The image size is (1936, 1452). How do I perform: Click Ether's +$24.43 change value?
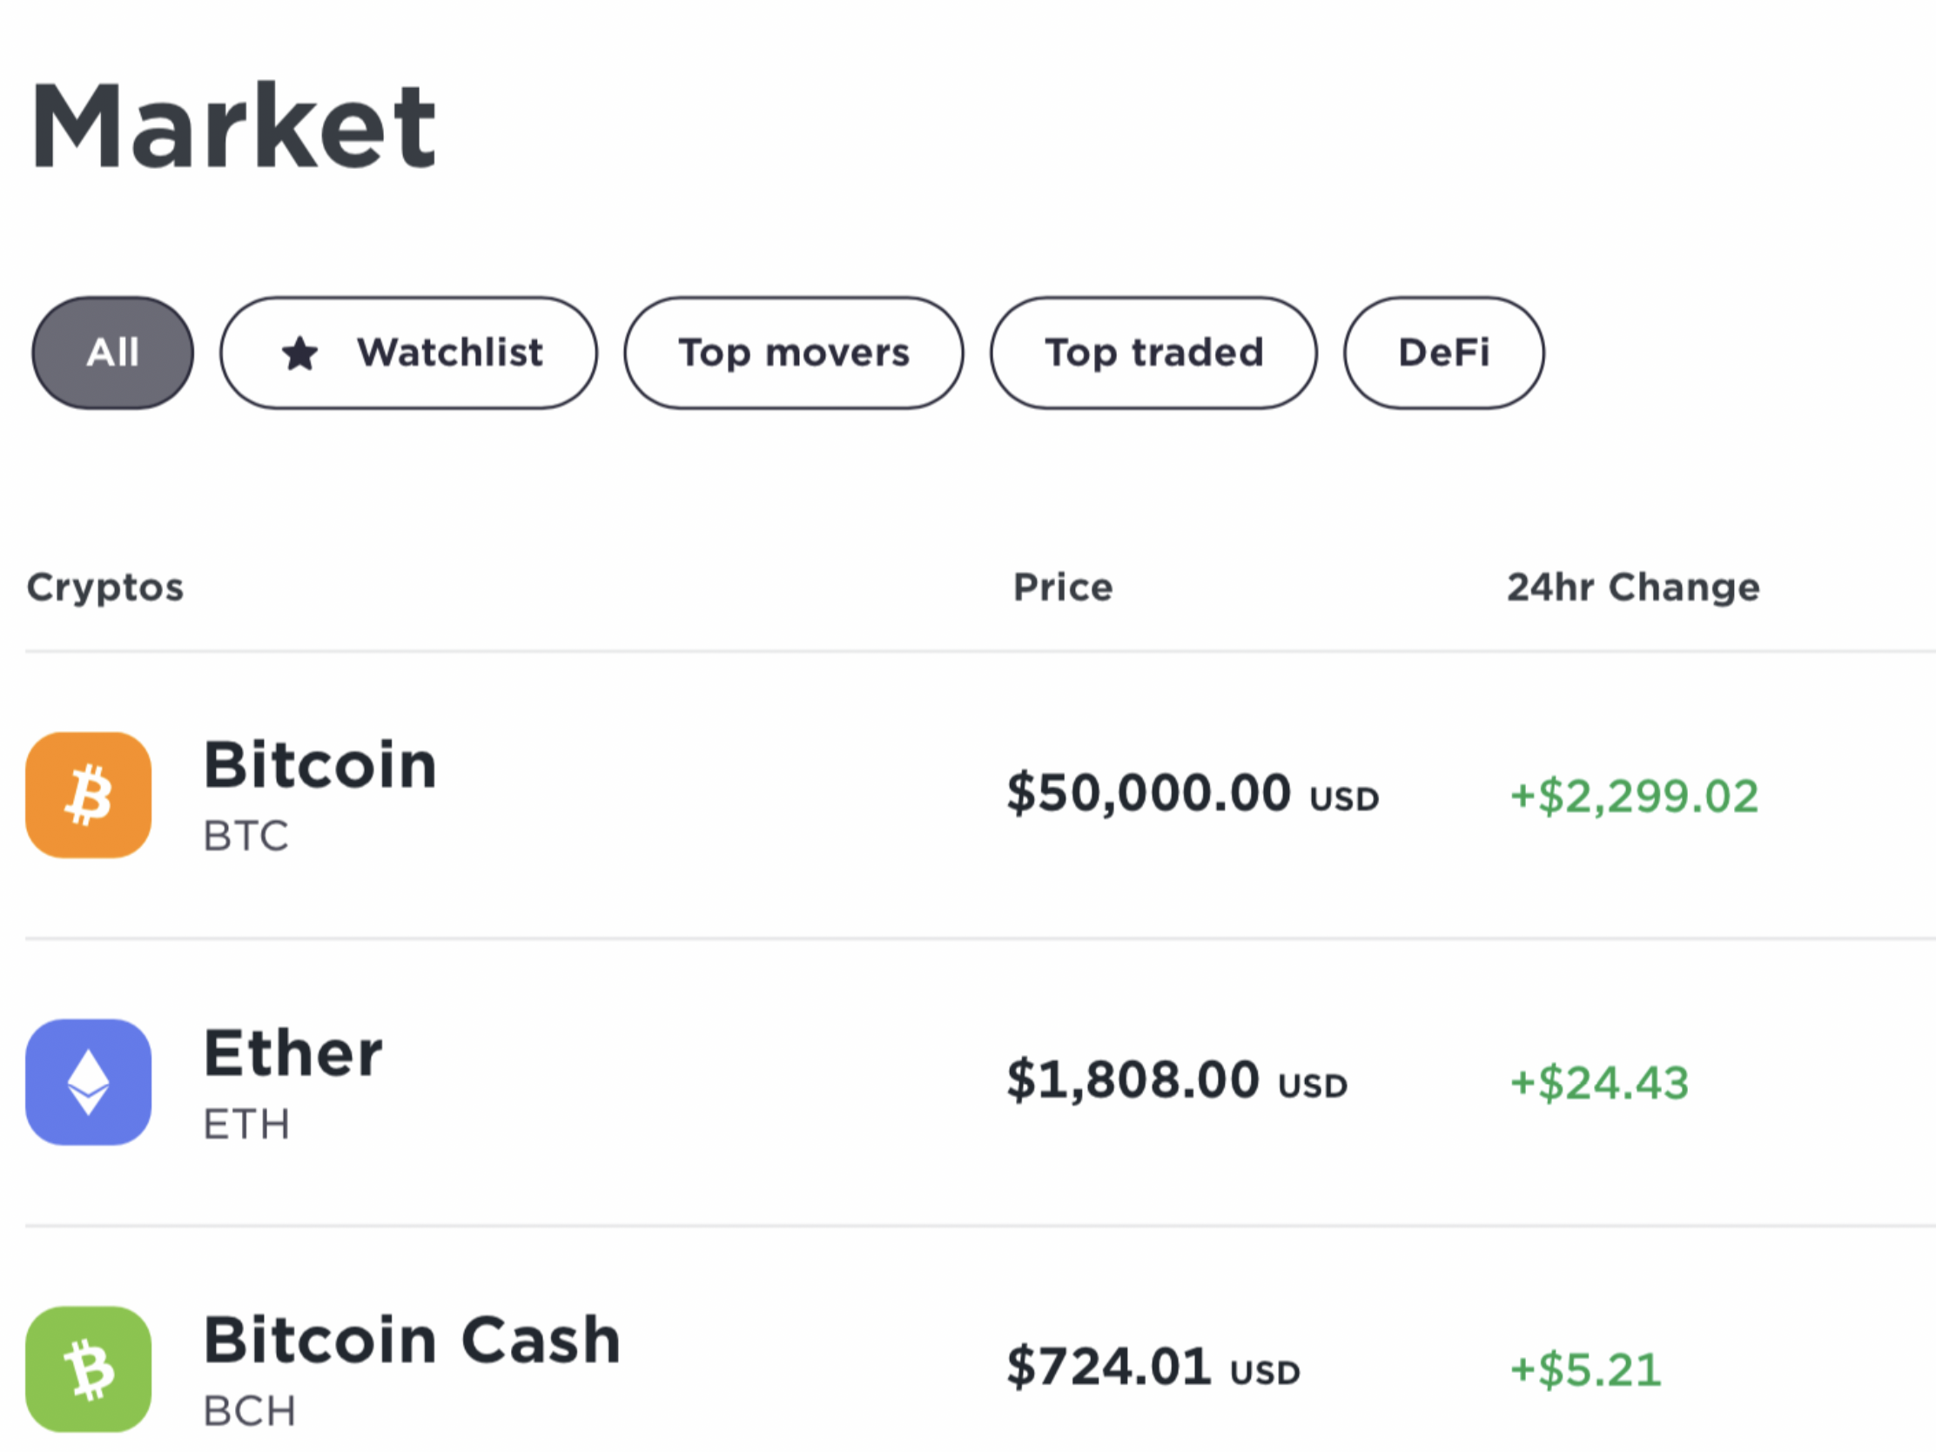pyautogui.click(x=1600, y=1084)
